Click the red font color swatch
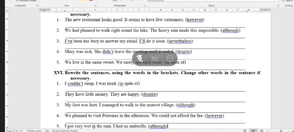This screenshot has width=294, height=132. 91,0
